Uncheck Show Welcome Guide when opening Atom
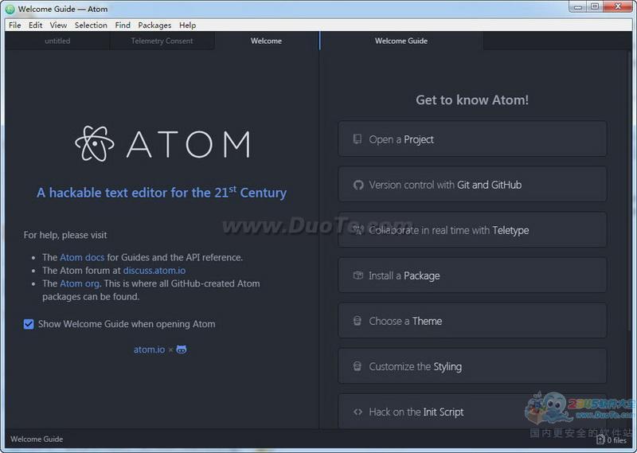637x453 pixels. tap(29, 324)
